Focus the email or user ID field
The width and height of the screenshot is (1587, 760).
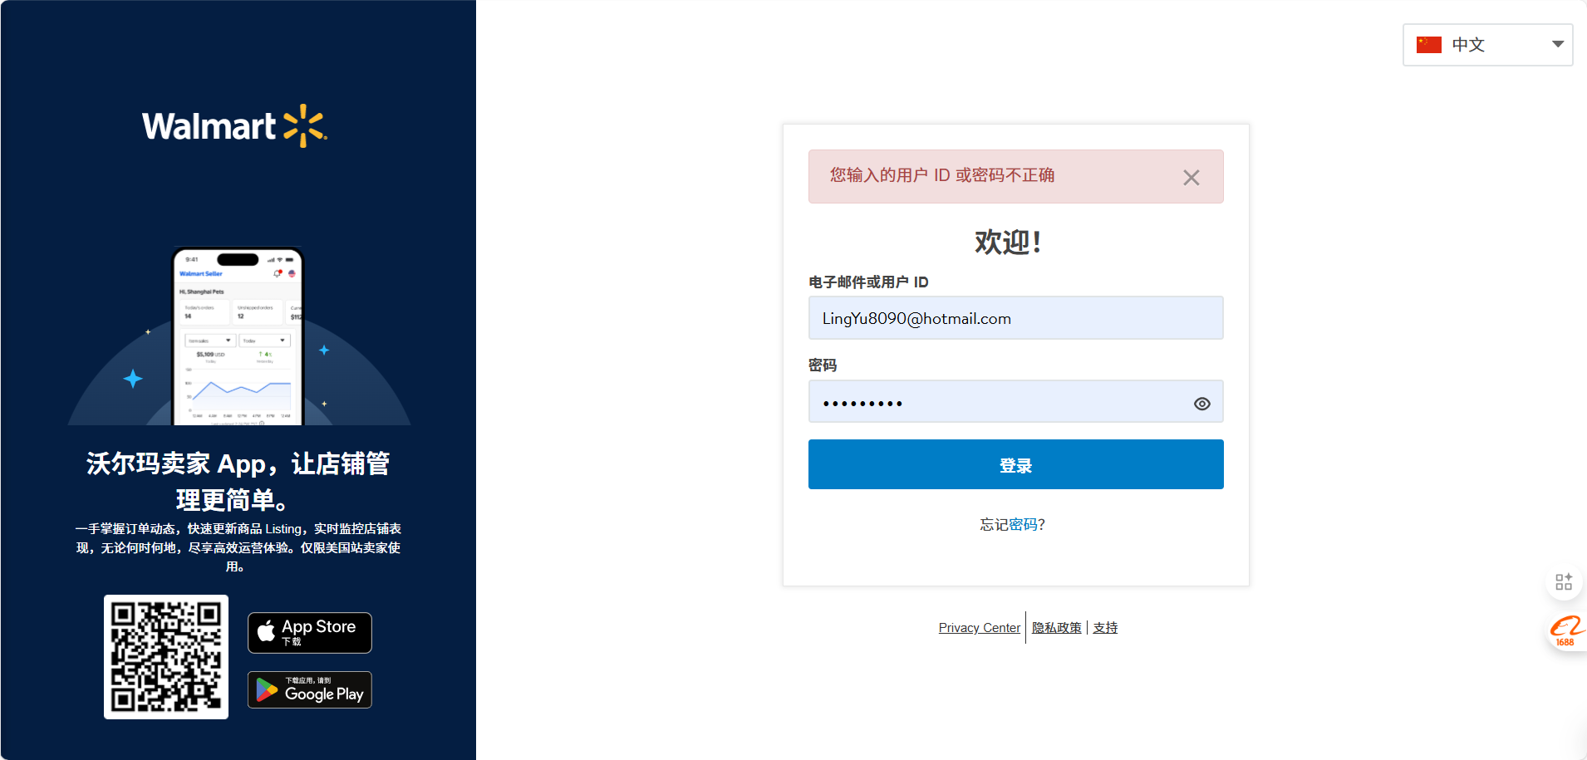pyautogui.click(x=1015, y=318)
